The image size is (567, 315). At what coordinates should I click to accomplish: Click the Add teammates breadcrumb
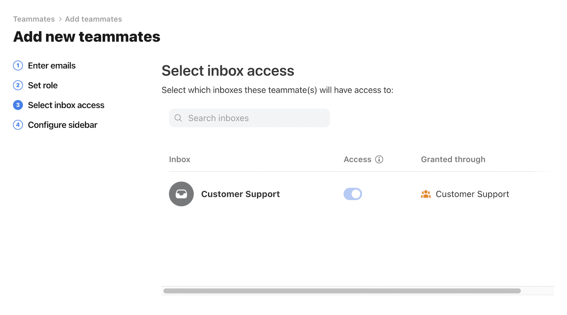93,19
